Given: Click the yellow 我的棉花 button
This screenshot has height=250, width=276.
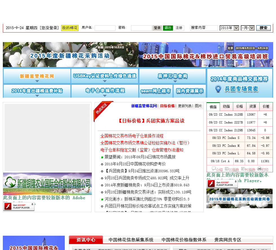Looking at the screenshot, I should pos(70,28).
